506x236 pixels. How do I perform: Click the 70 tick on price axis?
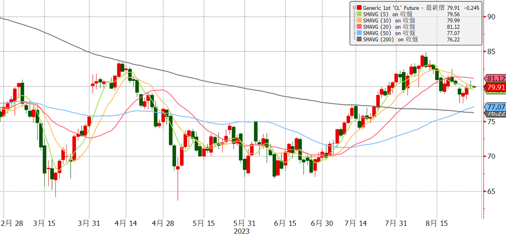pyautogui.click(x=491, y=156)
